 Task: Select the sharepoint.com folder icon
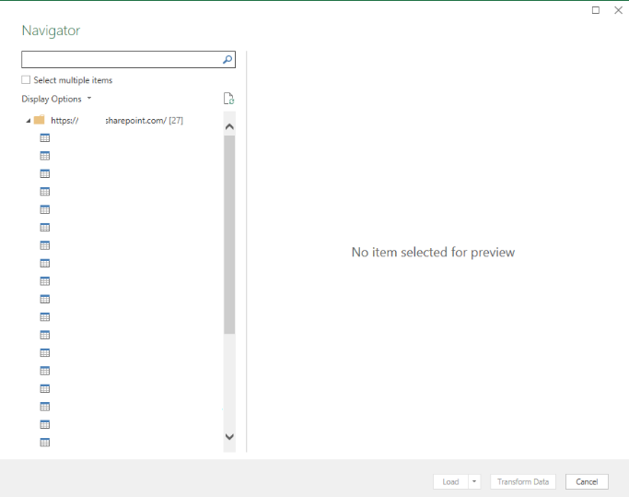point(40,120)
